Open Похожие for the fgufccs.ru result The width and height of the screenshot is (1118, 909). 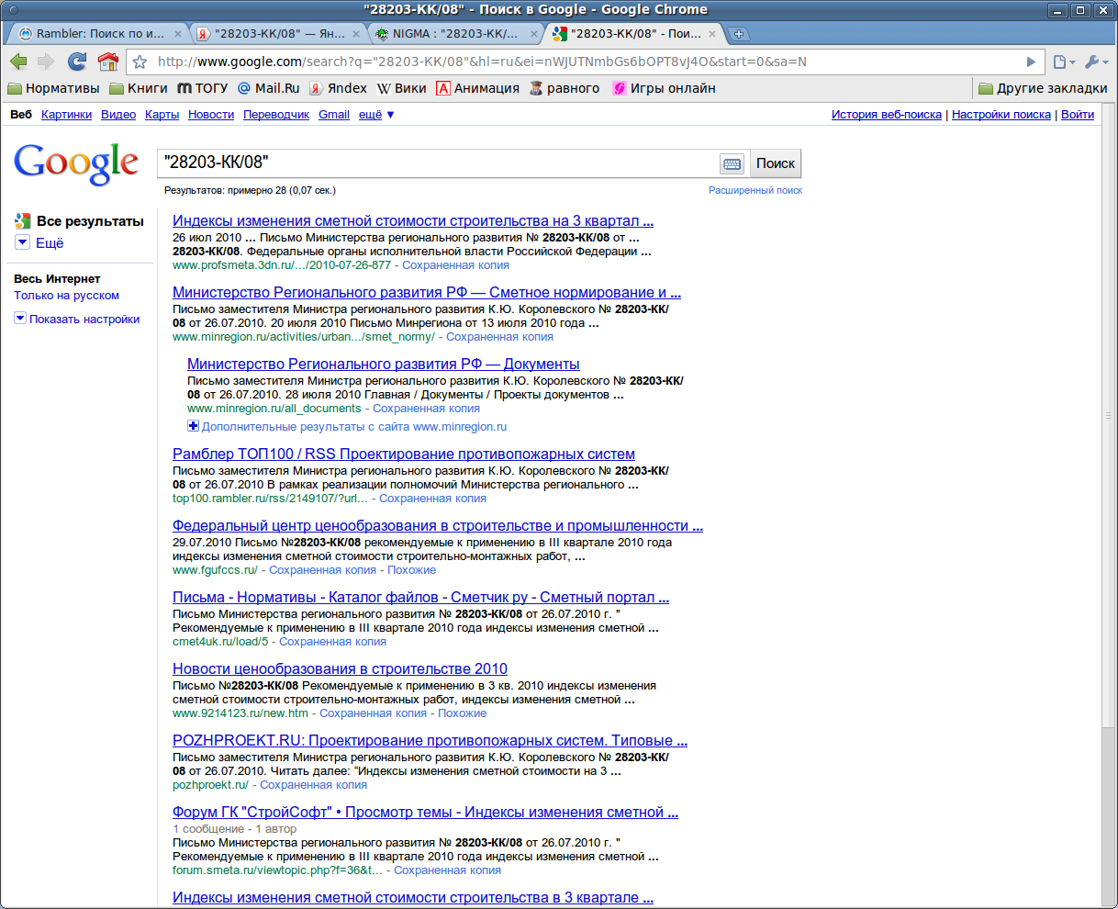click(x=412, y=570)
